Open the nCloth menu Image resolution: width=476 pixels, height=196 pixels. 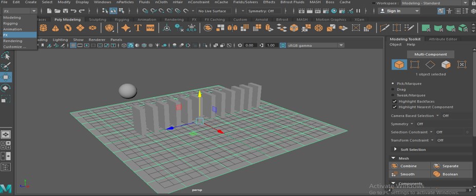click(161, 2)
